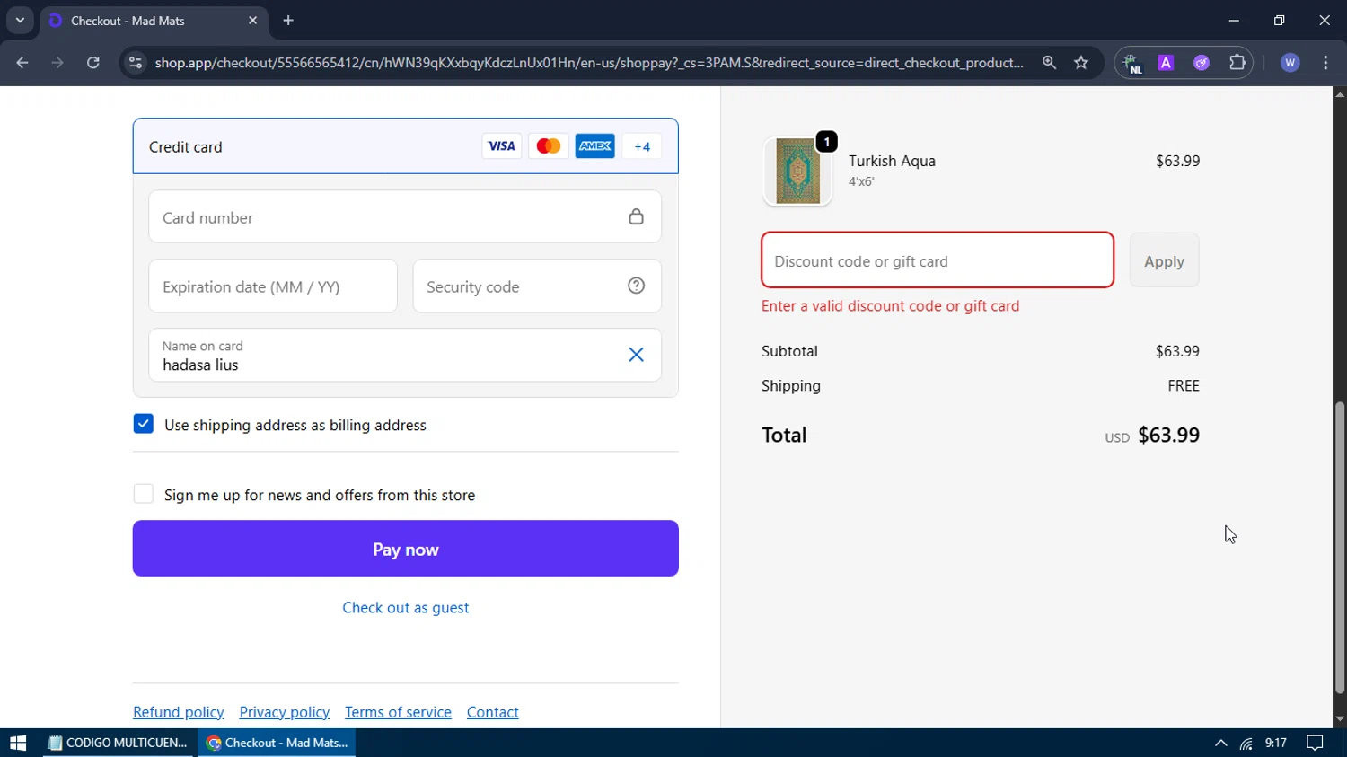The height and width of the screenshot is (757, 1347).
Task: Switch to Checkout - Mad Mats taskbar item
Action: click(277, 743)
